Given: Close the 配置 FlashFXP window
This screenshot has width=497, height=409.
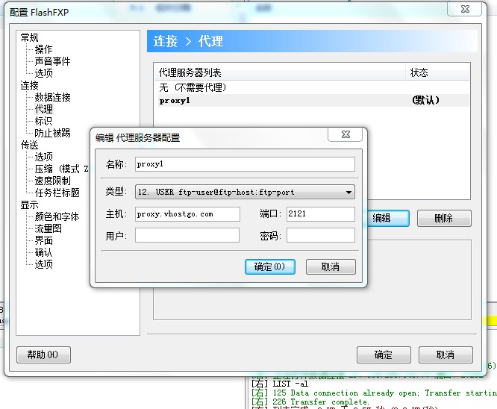Looking at the screenshot, I should (x=465, y=9).
